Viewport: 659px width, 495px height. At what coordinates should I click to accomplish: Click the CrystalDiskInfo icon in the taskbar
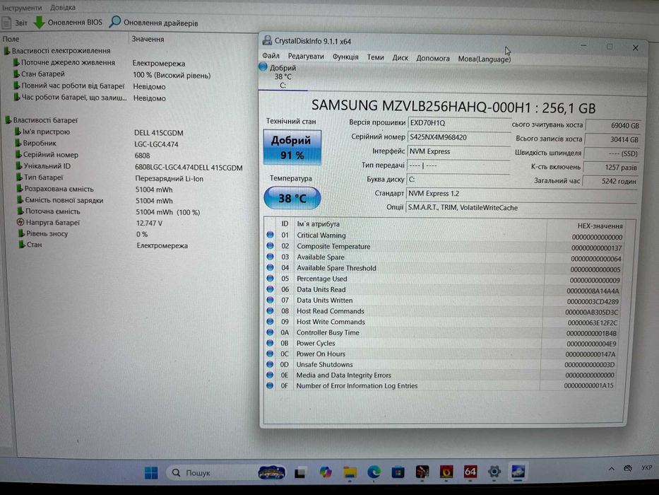(518, 471)
